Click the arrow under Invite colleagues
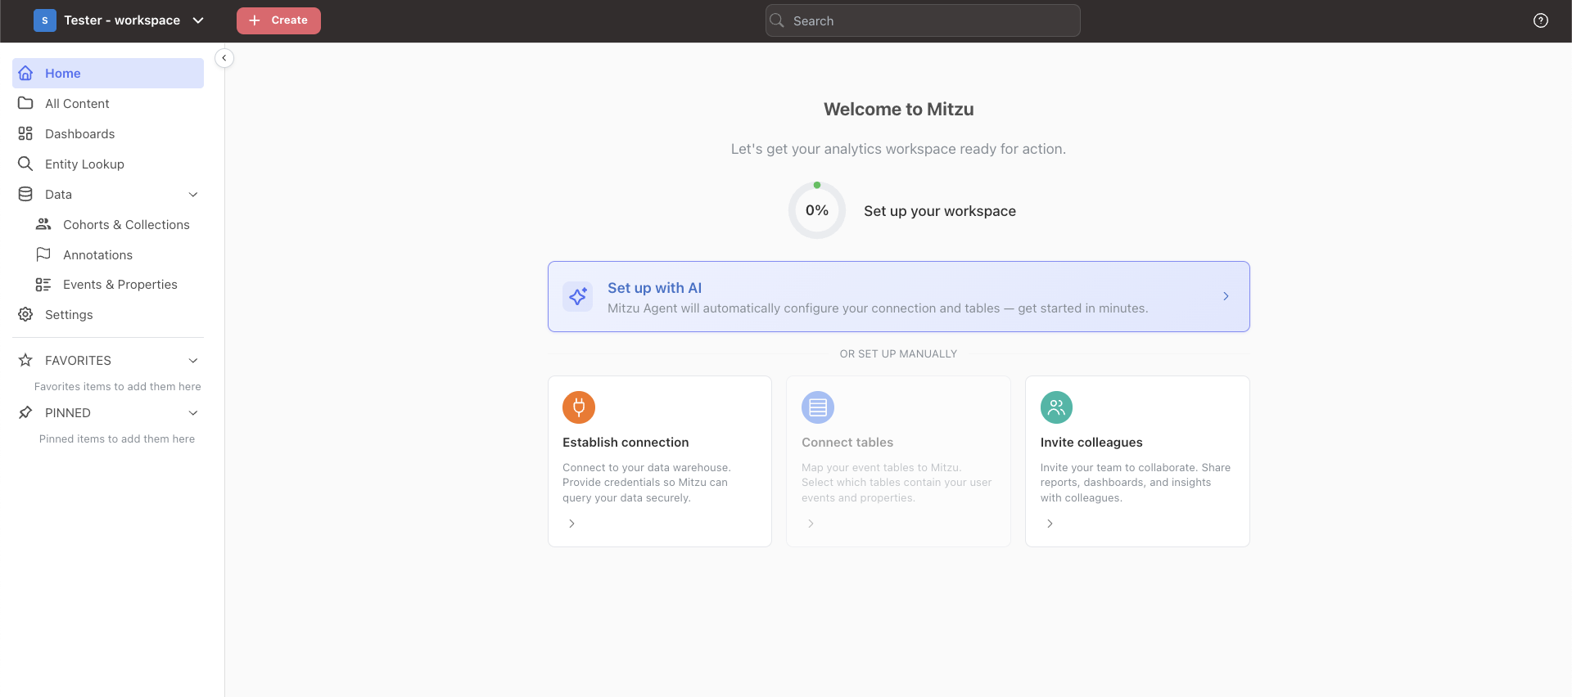 (1050, 524)
